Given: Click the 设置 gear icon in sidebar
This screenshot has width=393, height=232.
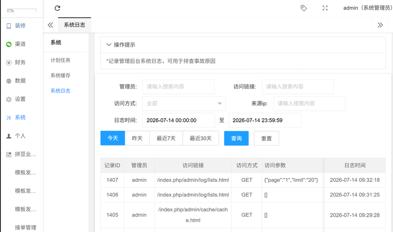Looking at the screenshot, I should point(9,99).
